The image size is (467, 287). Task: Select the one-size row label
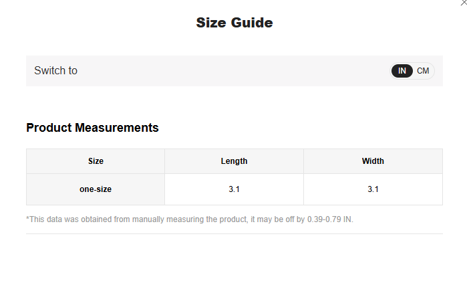(96, 189)
